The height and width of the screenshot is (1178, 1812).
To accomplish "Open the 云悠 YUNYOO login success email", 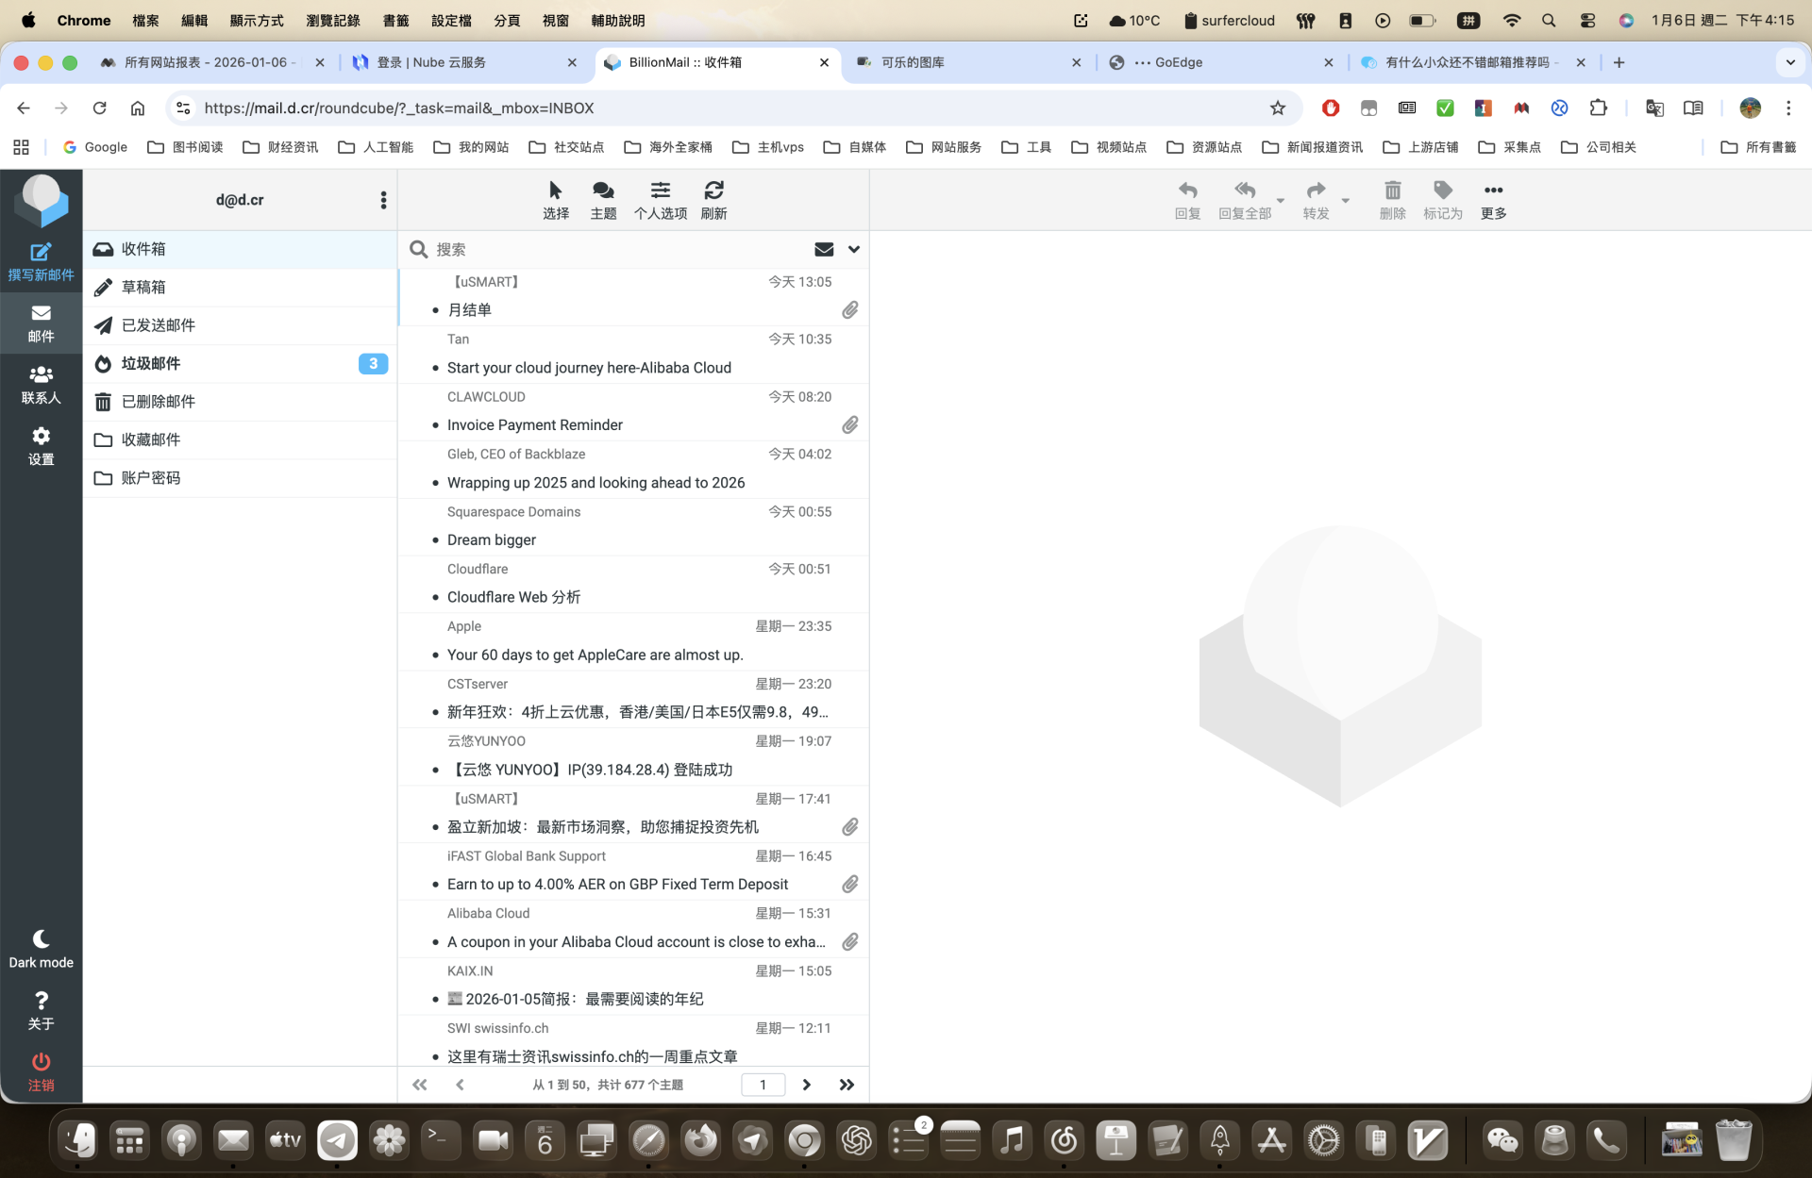I will [x=633, y=756].
